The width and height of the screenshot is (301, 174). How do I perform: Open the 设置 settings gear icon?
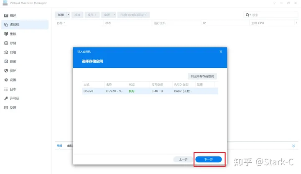pos(6,80)
